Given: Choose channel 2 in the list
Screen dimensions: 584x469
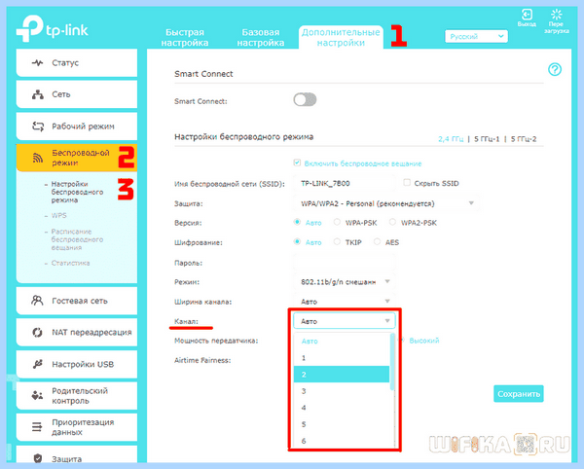Looking at the screenshot, I should coord(342,374).
